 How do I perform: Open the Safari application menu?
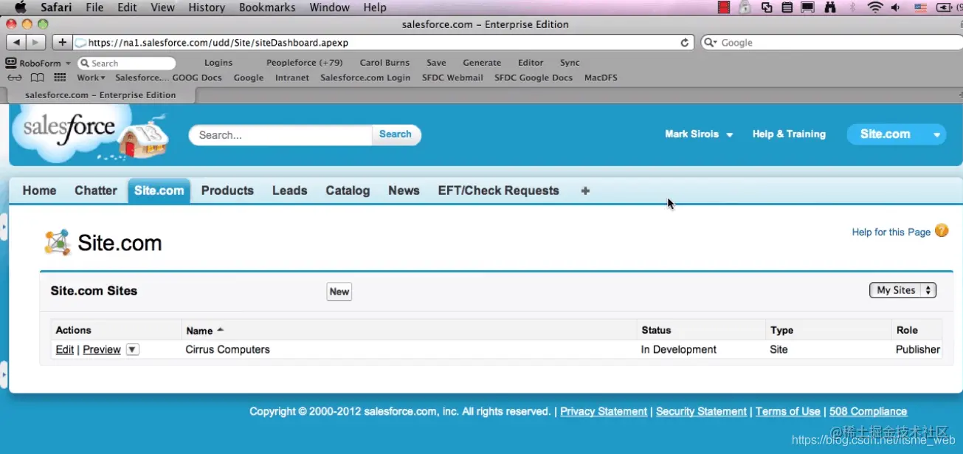[x=56, y=7]
